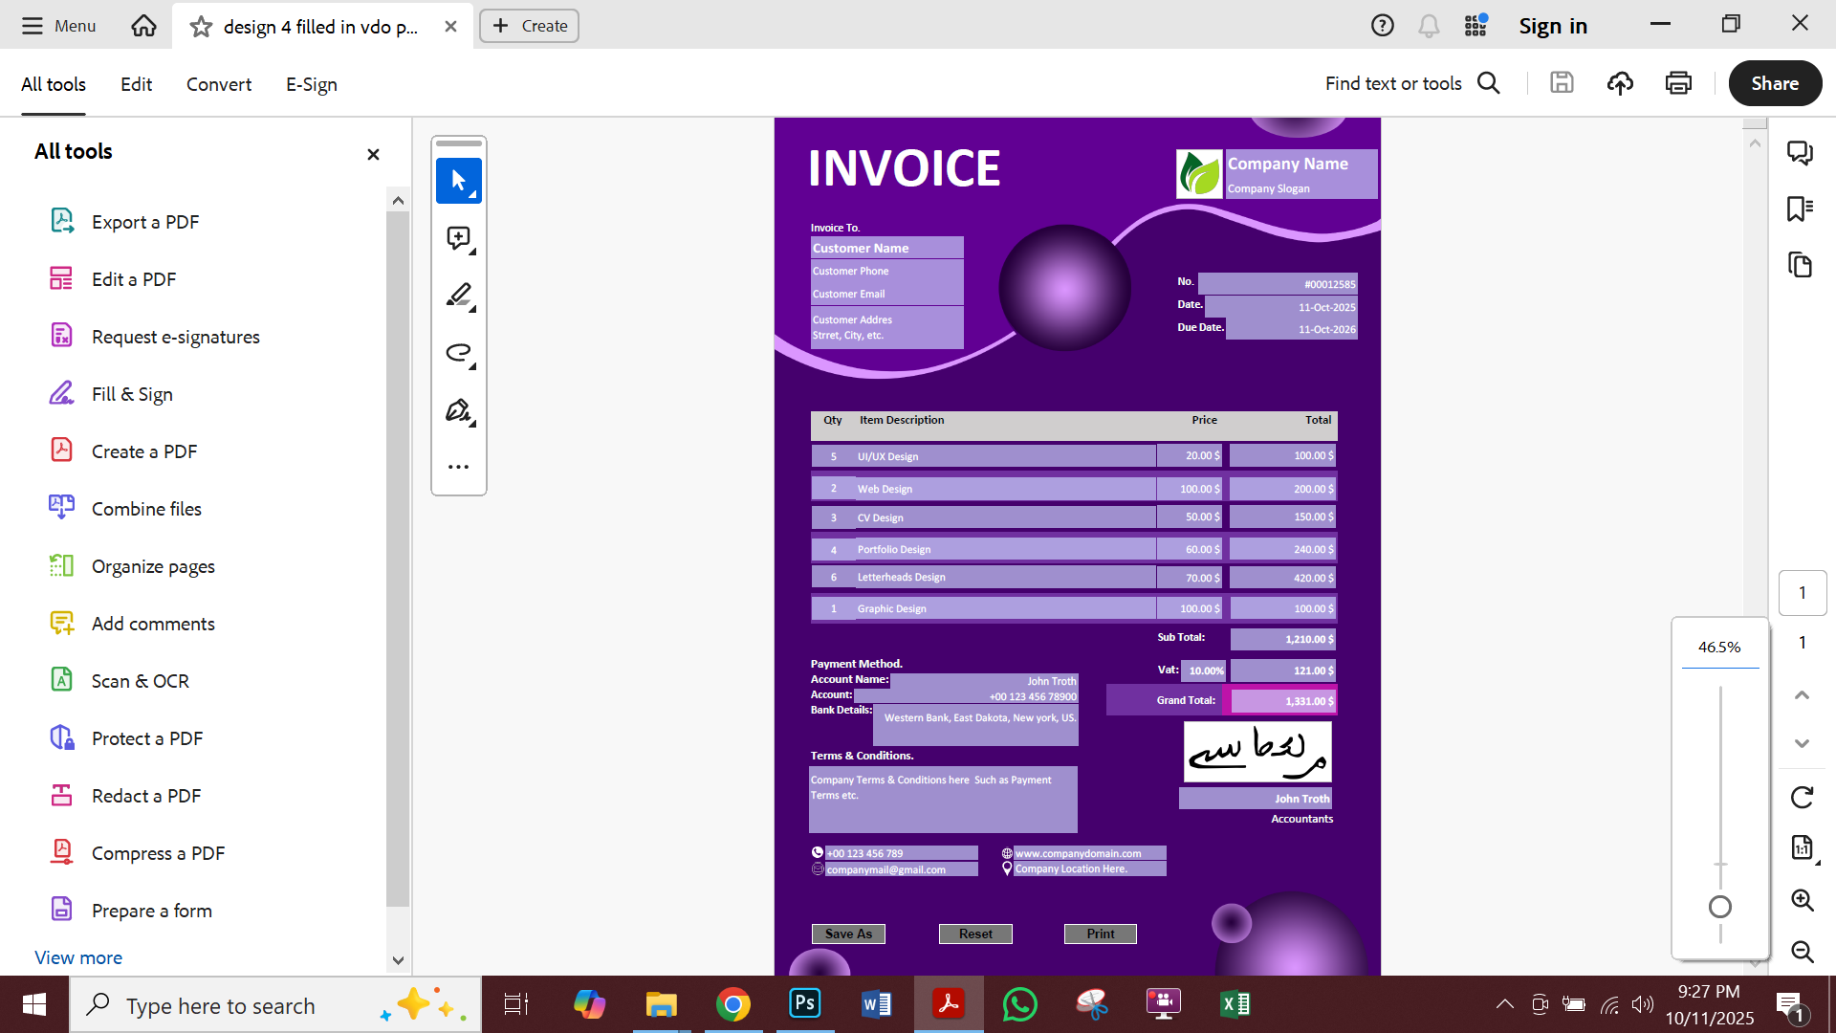Select the highlighter pen tool
Image resolution: width=1836 pixels, height=1033 pixels.
coord(458,296)
